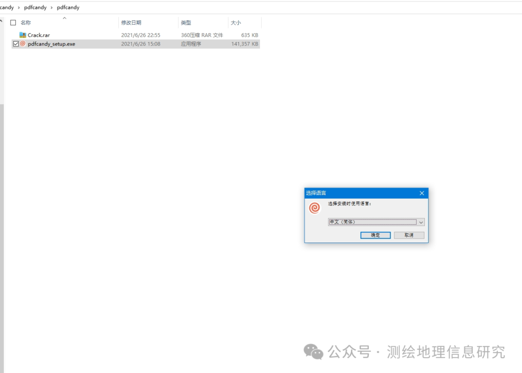Viewport: 522px width, 373px height.
Task: Click the ascending sort caret above 名称 column
Action: click(x=64, y=17)
